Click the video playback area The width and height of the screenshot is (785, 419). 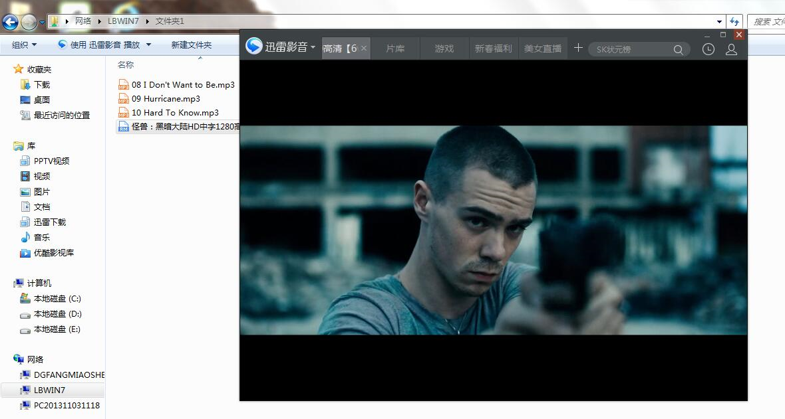pyautogui.click(x=494, y=230)
